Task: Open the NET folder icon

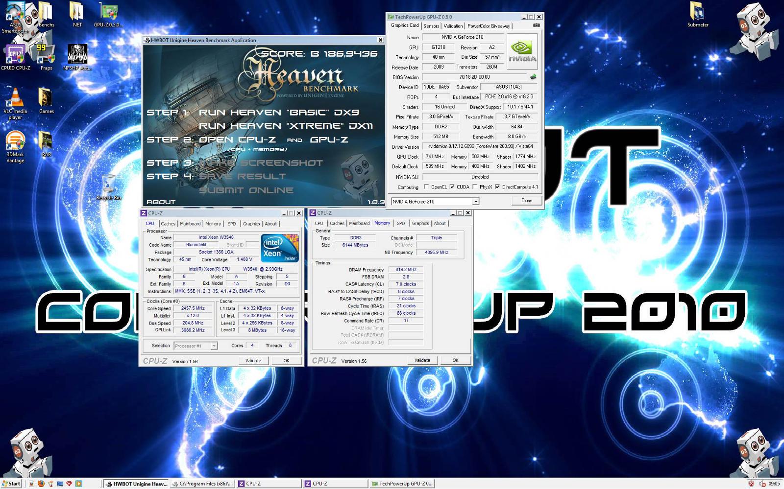Action: pyautogui.click(x=77, y=15)
